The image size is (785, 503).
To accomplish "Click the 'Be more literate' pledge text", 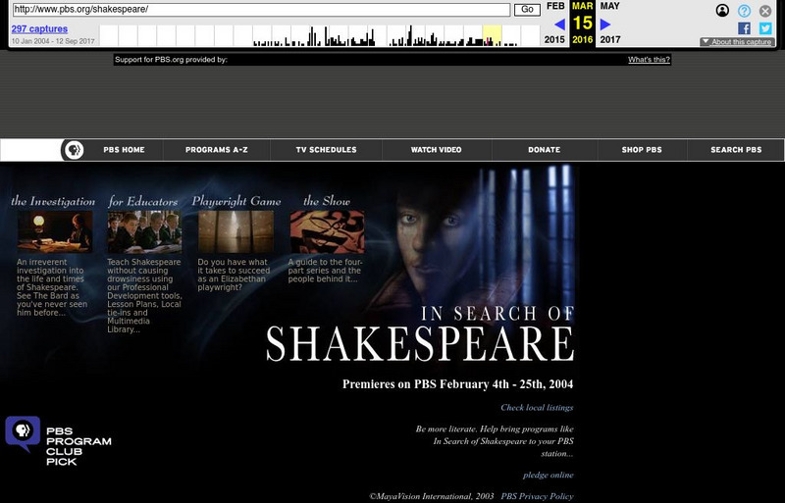I will [495, 441].
